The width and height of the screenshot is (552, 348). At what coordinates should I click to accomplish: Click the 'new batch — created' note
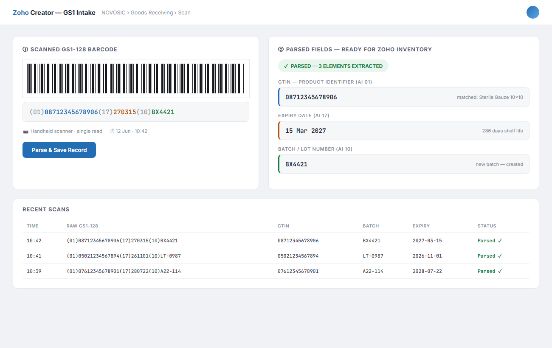(499, 164)
